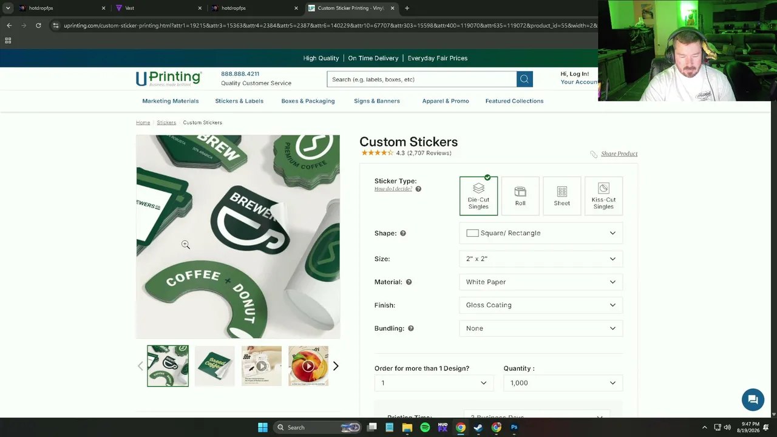Open Apparel & Promo menu

tap(446, 101)
